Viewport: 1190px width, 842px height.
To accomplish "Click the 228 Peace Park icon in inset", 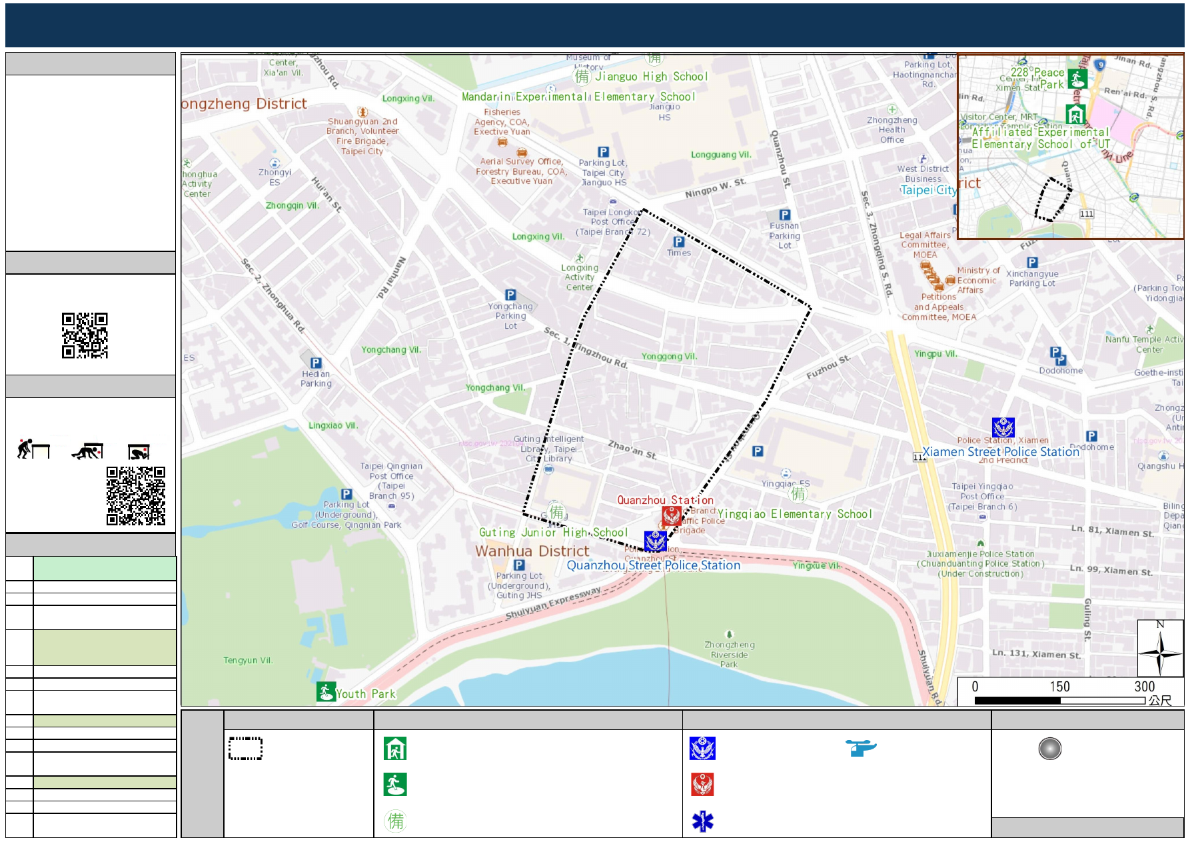I will click(1077, 79).
